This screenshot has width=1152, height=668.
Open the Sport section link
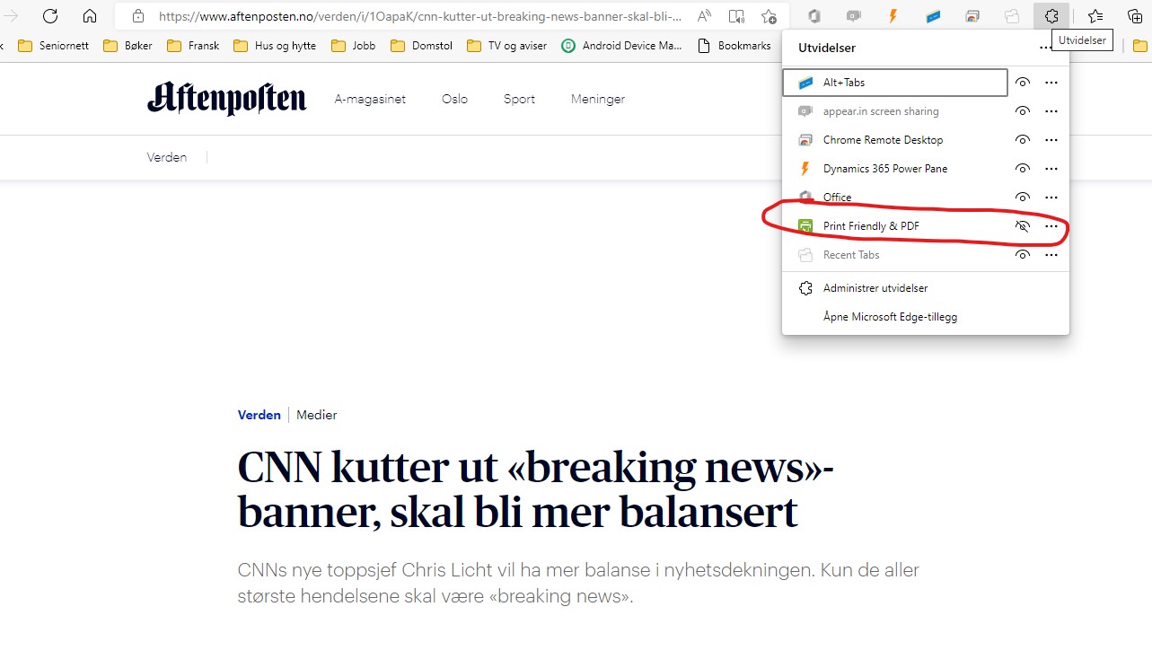[x=519, y=100]
